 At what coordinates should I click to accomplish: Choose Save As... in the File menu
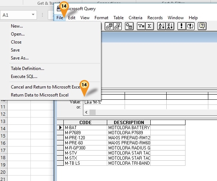(x=50, y=58)
